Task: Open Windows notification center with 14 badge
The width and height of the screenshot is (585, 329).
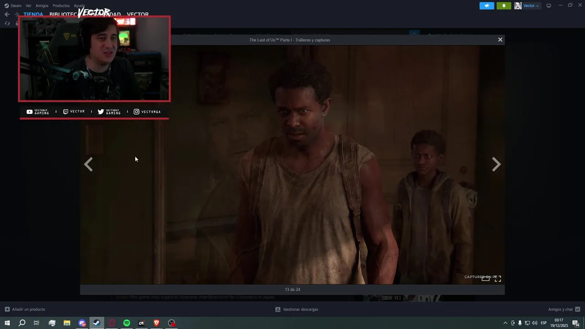Action: [576, 323]
